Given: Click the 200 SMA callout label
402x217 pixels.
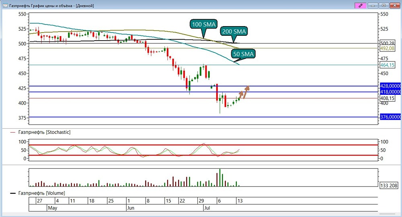Looking at the screenshot, I should click(x=234, y=31).
